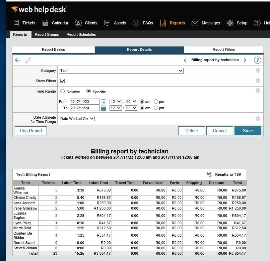Click the Tickets menu label
Viewport: 270px width, 261px height.
pos(29,23)
